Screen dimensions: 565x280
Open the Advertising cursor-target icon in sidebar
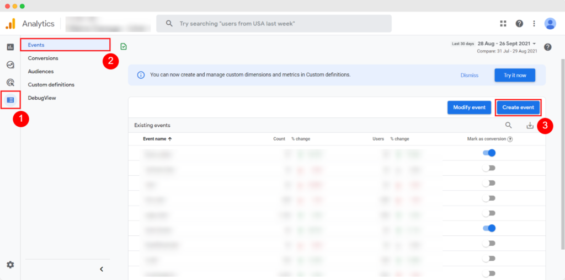[10, 83]
